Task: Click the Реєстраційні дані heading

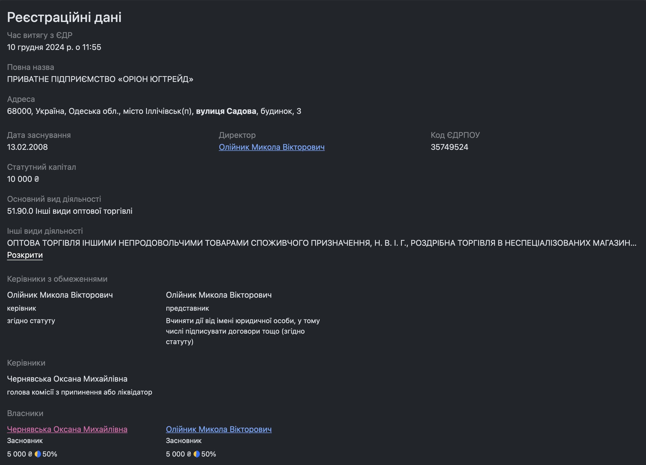Action: pyautogui.click(x=64, y=17)
